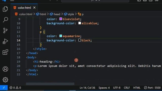The image size is (162, 91).
Task: Show errors and warnings in status bar
Action: point(15,88)
